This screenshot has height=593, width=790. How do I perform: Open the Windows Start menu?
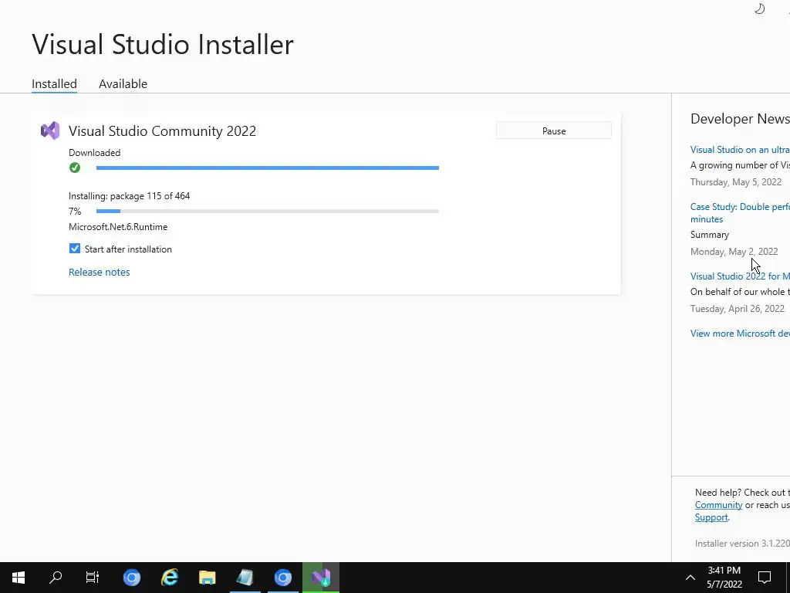pos(19,578)
